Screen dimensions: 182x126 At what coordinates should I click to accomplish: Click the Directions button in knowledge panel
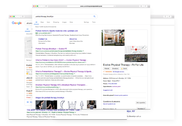[x=115, y=69]
